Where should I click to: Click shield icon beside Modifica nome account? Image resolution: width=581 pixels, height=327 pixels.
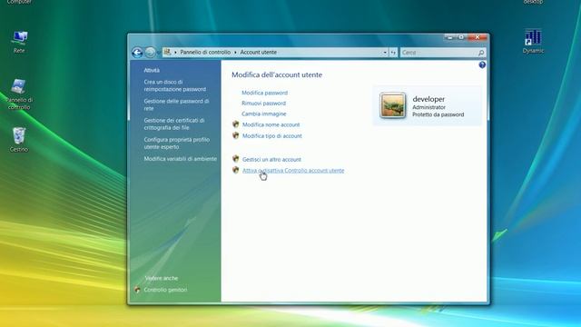tap(236, 124)
